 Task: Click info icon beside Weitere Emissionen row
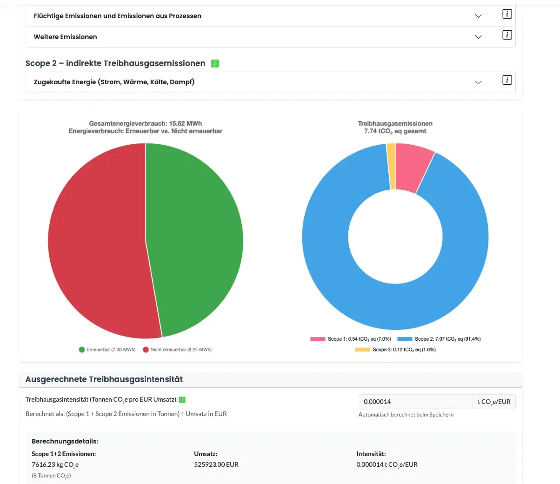pos(507,35)
